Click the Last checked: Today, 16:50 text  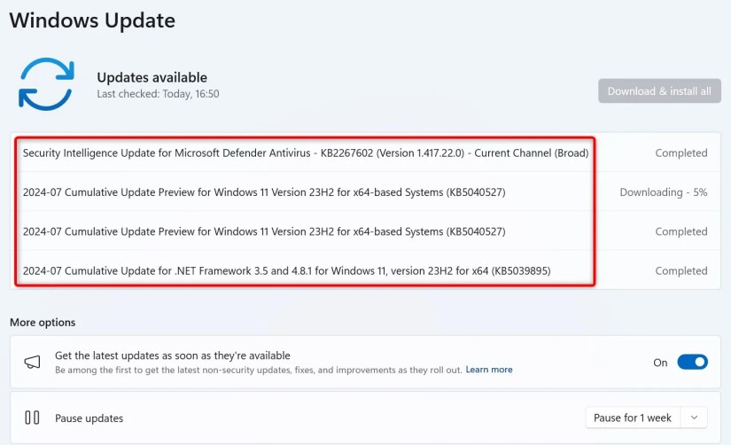coord(158,94)
